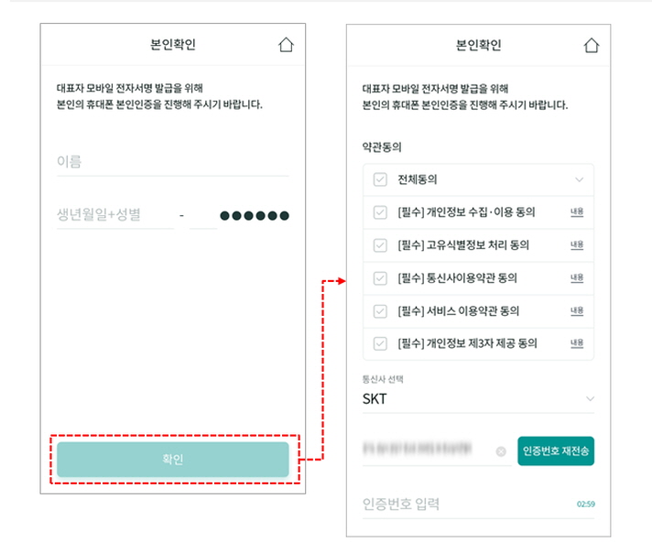The width and height of the screenshot is (652, 553).
Task: Toggle 서비스 이용약관 동의 checkbox
Action: (x=380, y=311)
